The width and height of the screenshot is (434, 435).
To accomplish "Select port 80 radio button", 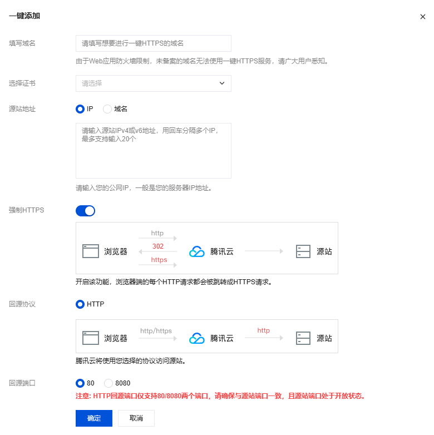I will [80, 383].
